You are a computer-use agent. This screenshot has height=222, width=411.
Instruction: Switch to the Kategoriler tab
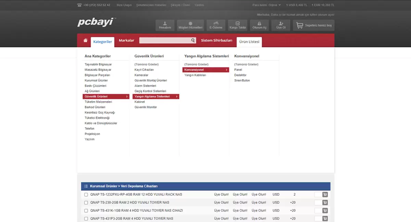pyautogui.click(x=102, y=42)
